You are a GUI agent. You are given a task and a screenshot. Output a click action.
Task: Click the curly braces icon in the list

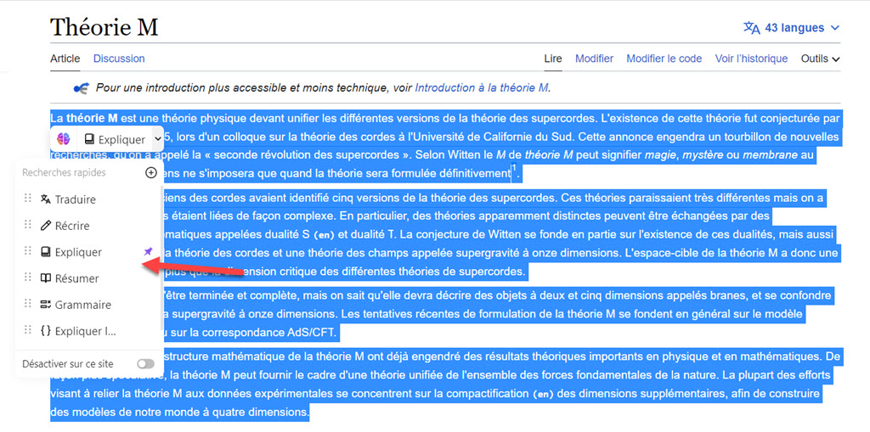pos(46,331)
